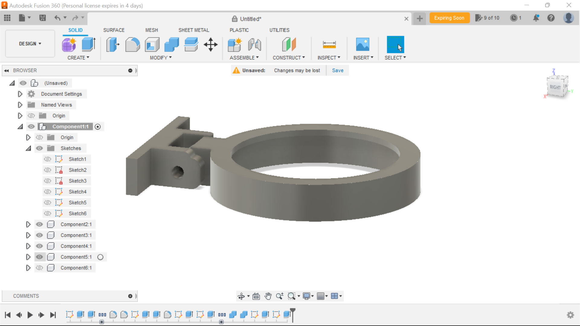Click the Fillet tool in Modify

pyautogui.click(x=133, y=44)
